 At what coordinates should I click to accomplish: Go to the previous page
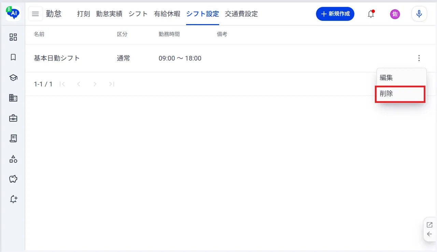pos(79,84)
